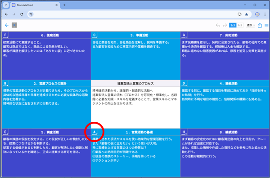Click into the 接触活動 cell body text
This screenshot has width=270, height=178.
225,107
